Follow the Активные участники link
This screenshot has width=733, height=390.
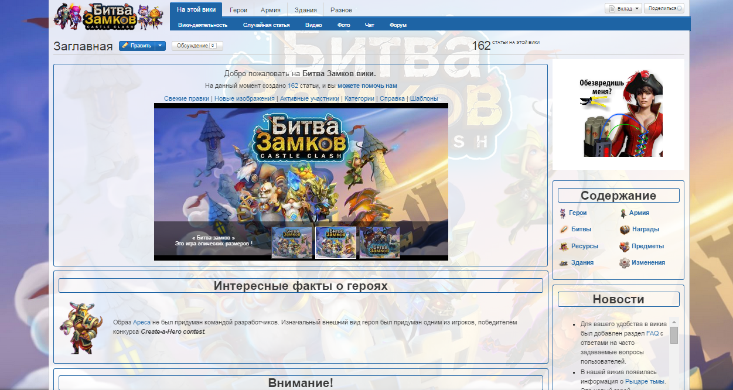tap(309, 98)
